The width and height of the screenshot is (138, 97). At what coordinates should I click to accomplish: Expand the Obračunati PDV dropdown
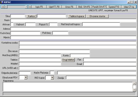tap(26, 77)
